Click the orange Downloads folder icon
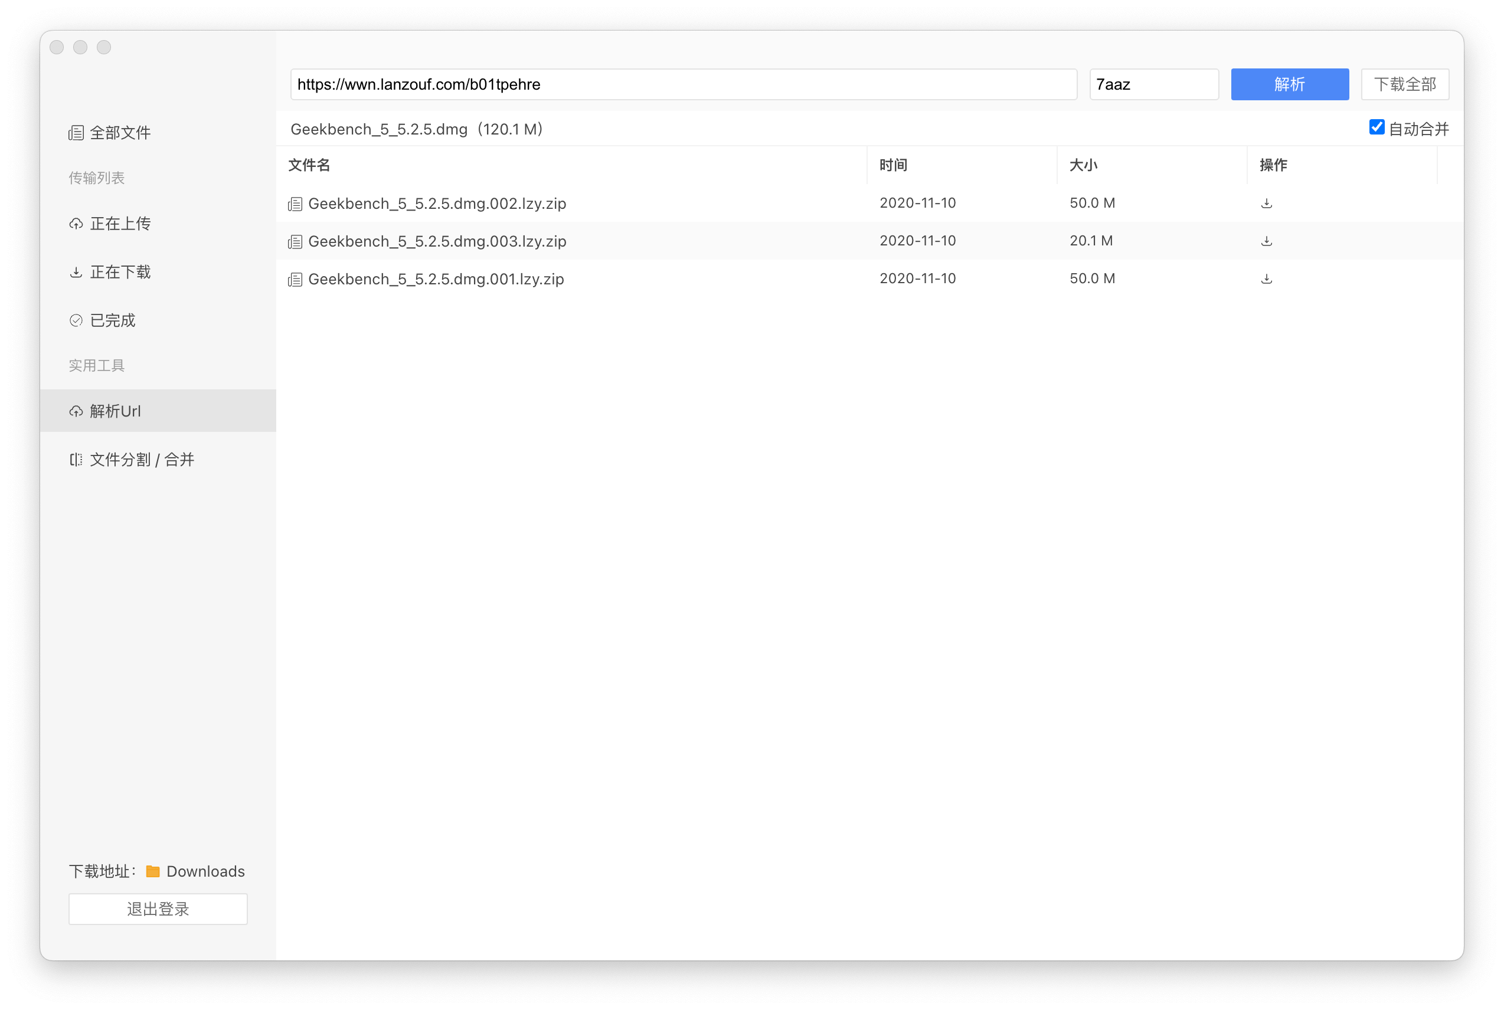1504x1010 pixels. (x=153, y=871)
